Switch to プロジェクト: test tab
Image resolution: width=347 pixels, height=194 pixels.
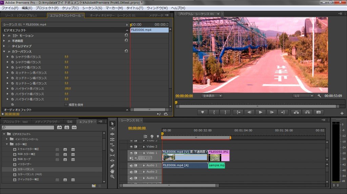[16, 122]
